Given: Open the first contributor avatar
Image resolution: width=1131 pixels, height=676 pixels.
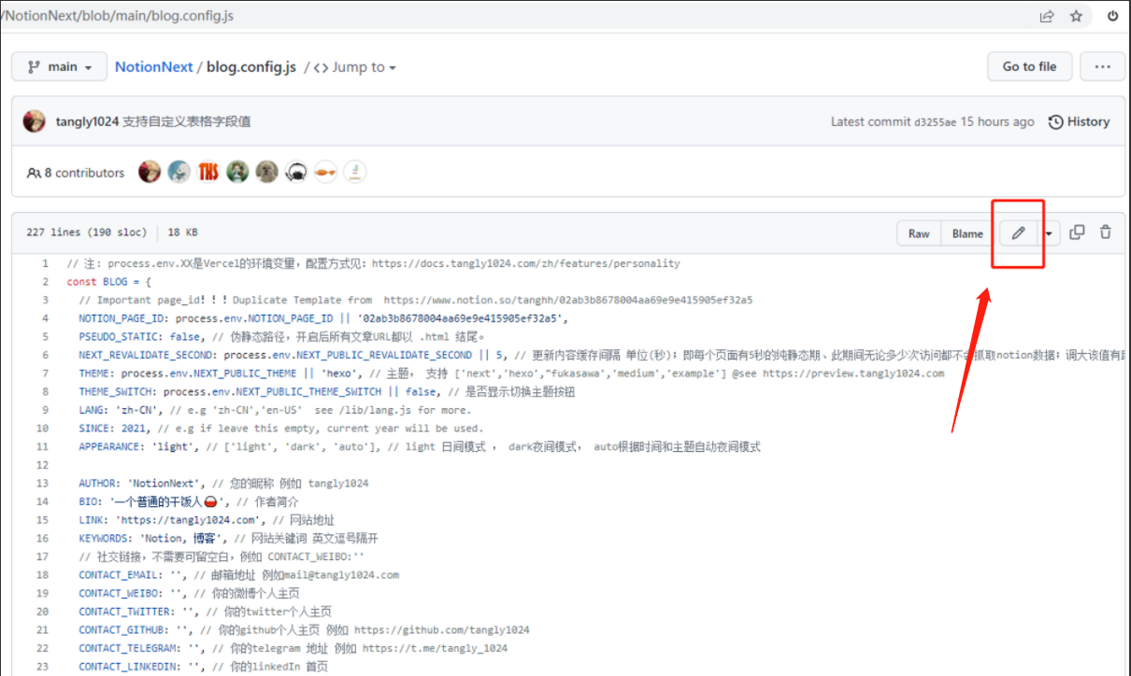Looking at the screenshot, I should click(x=150, y=172).
